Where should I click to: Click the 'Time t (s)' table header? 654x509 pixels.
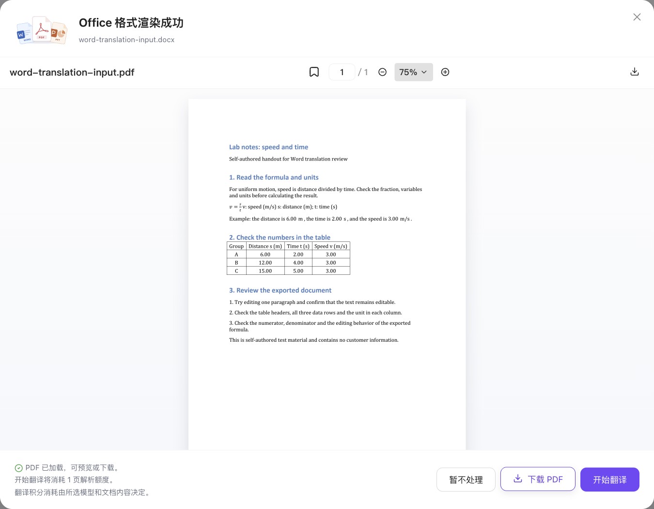[298, 246]
